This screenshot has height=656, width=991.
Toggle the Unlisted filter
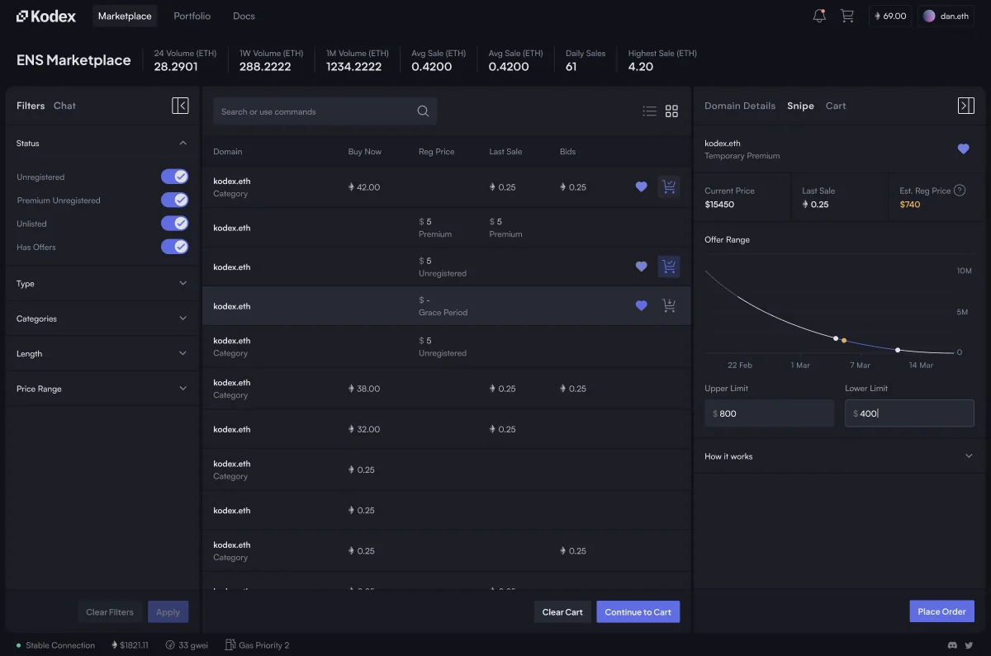click(x=174, y=223)
